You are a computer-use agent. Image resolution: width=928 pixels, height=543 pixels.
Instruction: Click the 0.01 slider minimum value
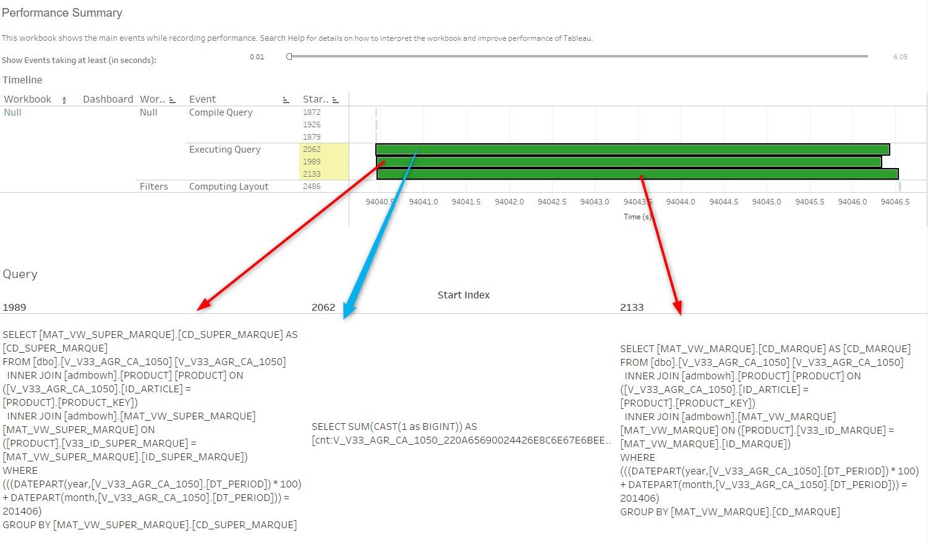tap(257, 57)
